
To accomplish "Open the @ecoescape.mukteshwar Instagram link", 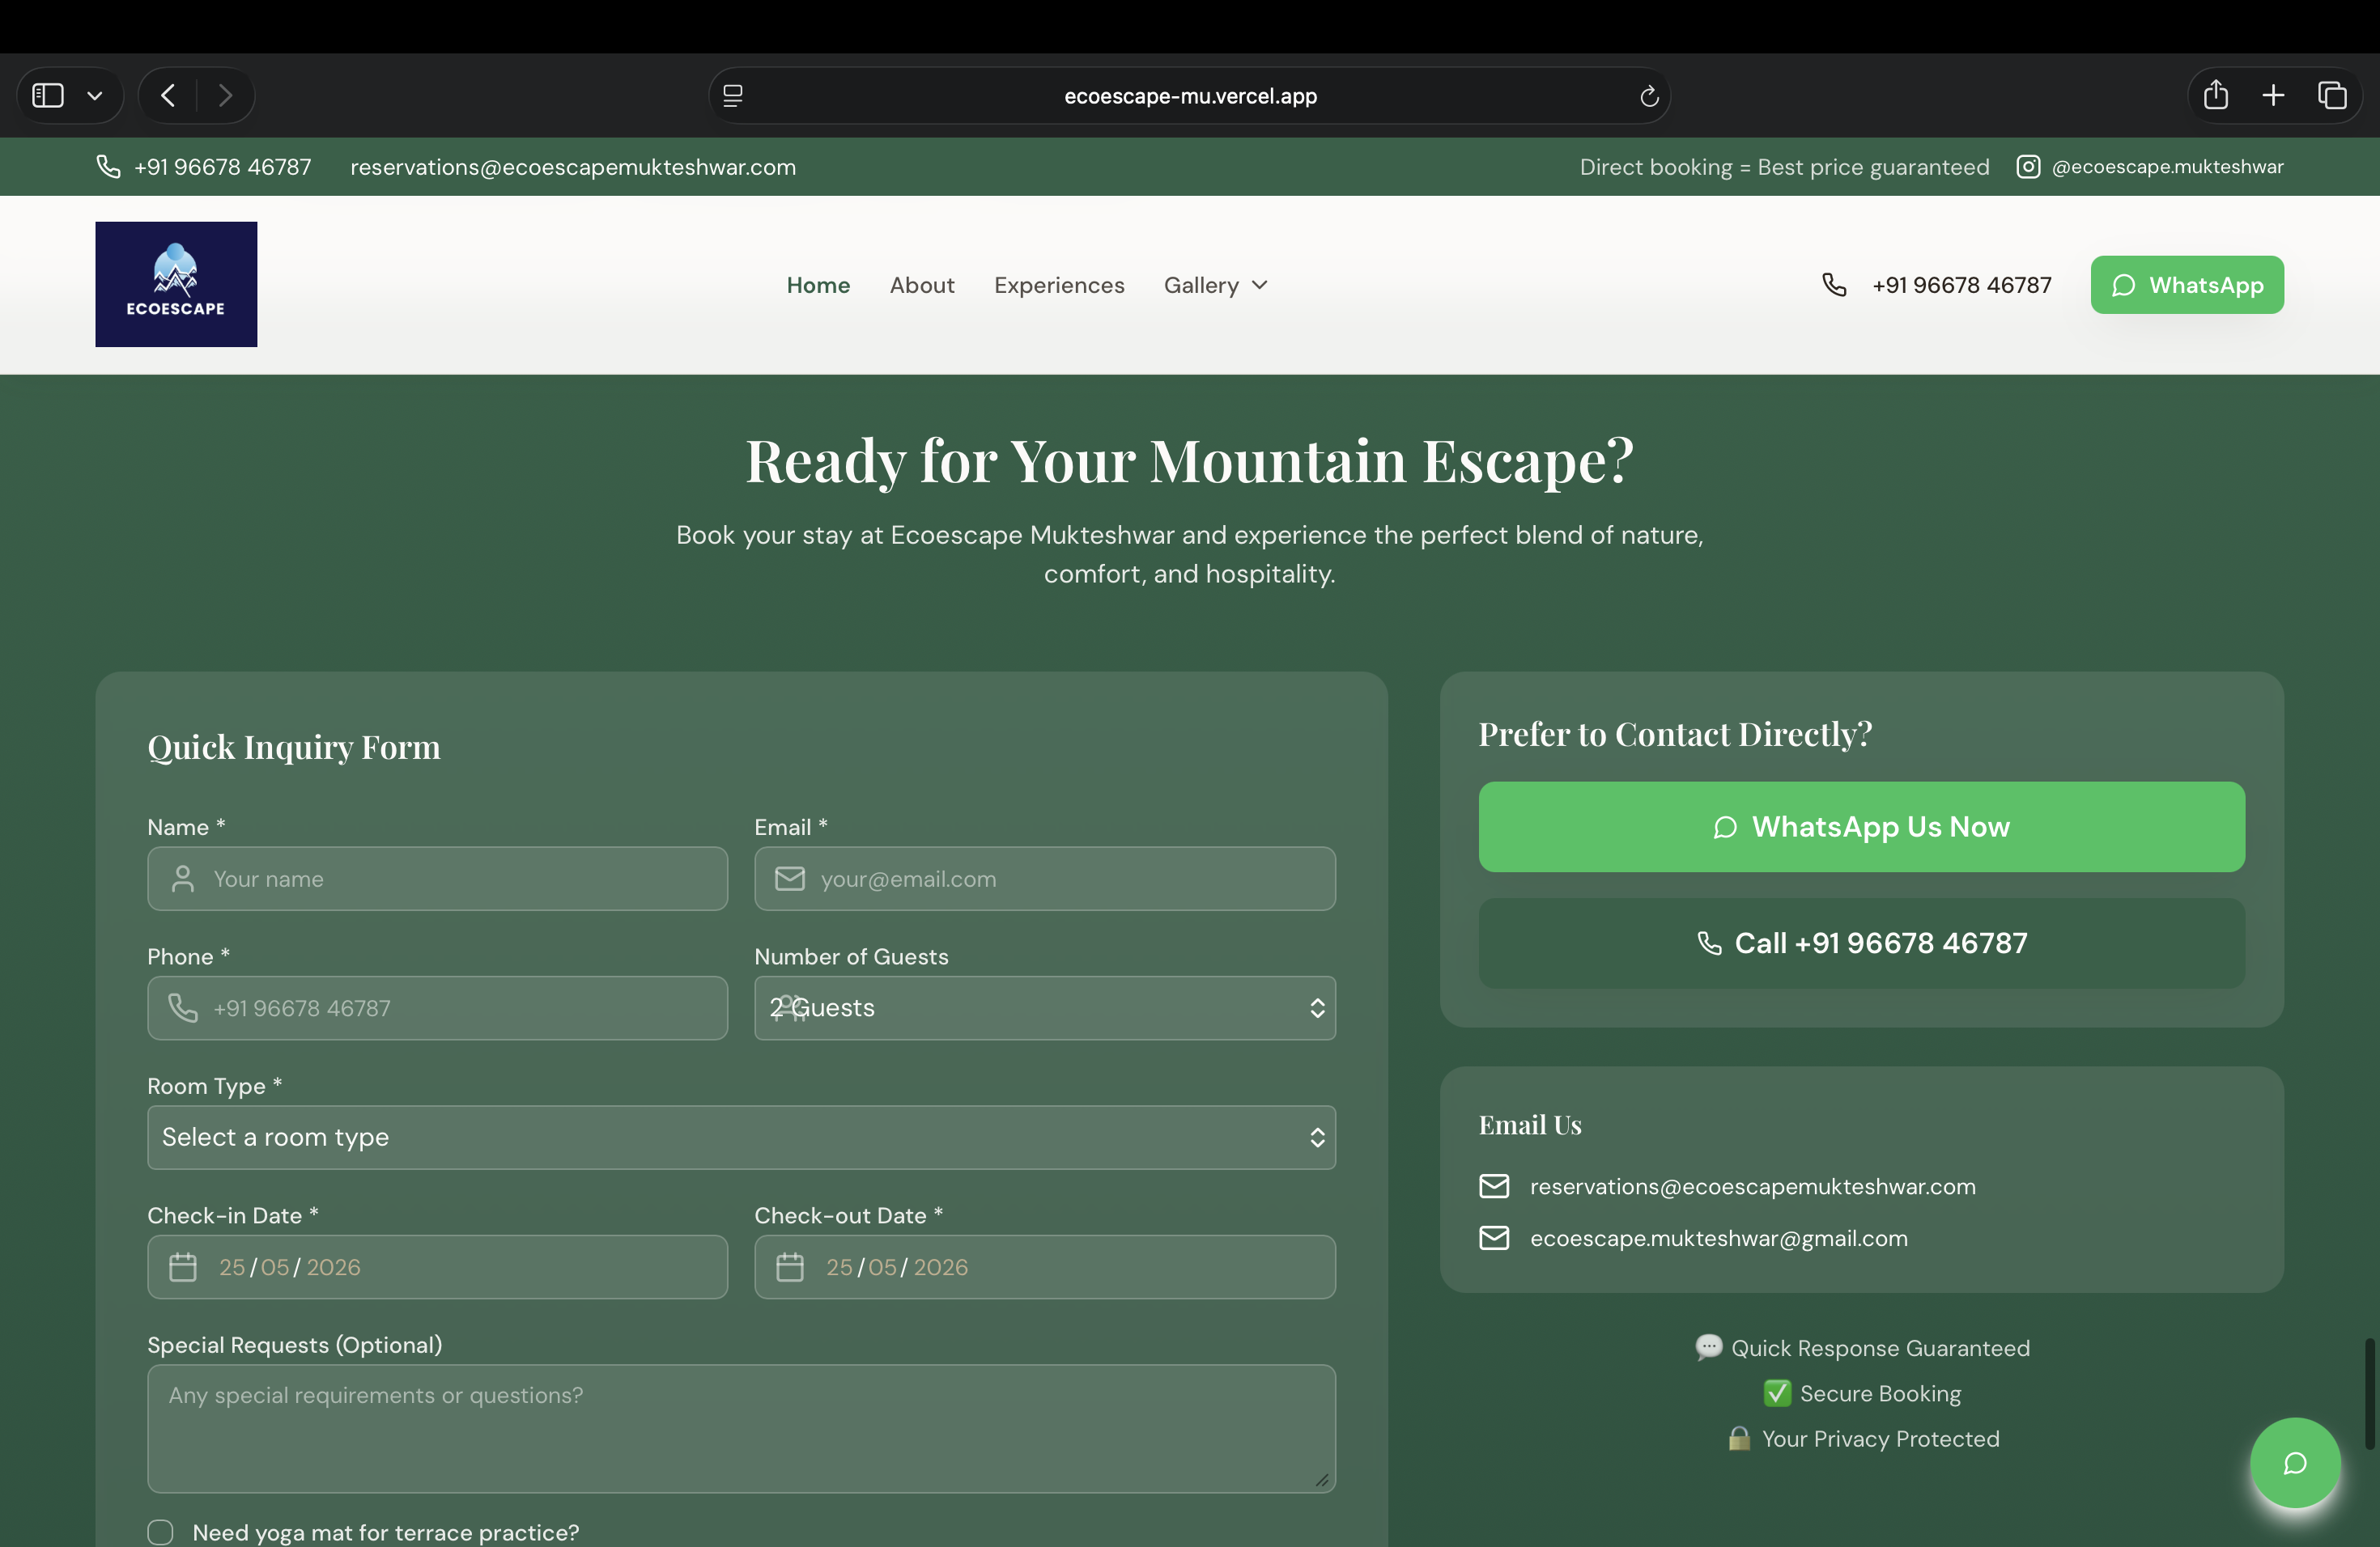I will click(2167, 167).
